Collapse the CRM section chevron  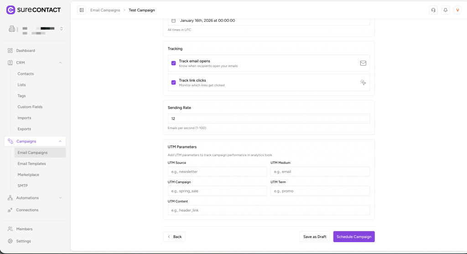point(60,62)
